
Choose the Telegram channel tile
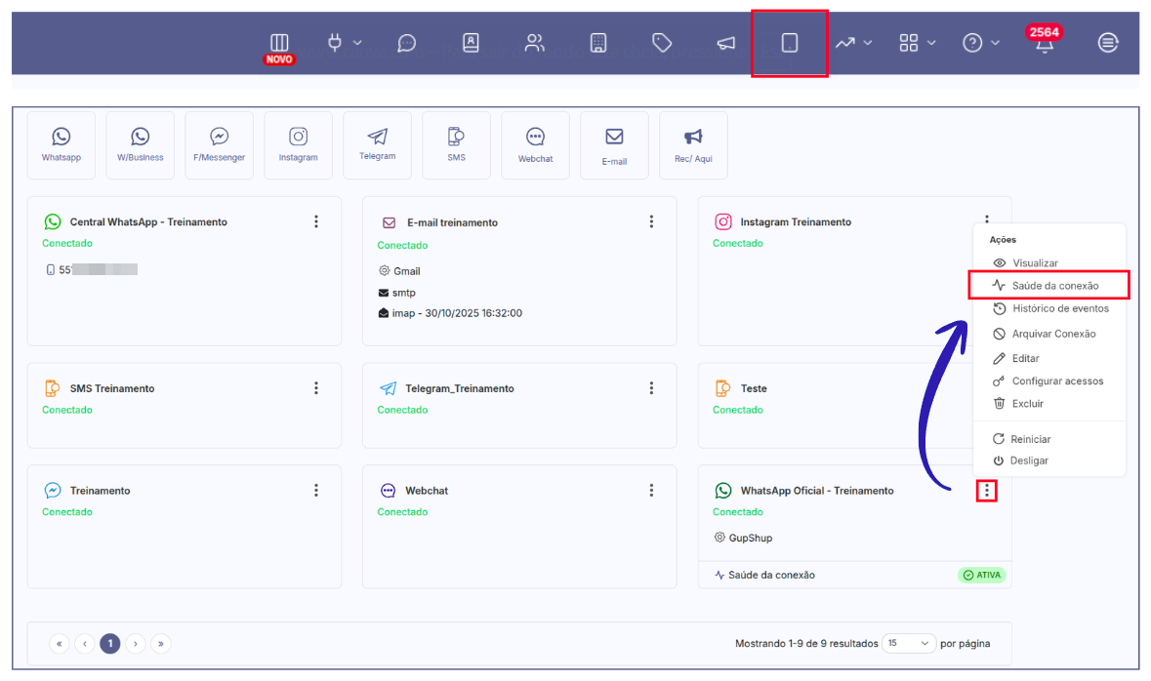click(377, 145)
